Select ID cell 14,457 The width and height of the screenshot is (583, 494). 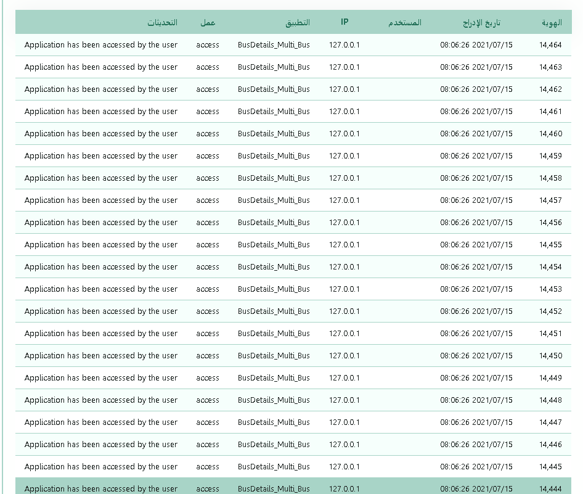point(551,200)
